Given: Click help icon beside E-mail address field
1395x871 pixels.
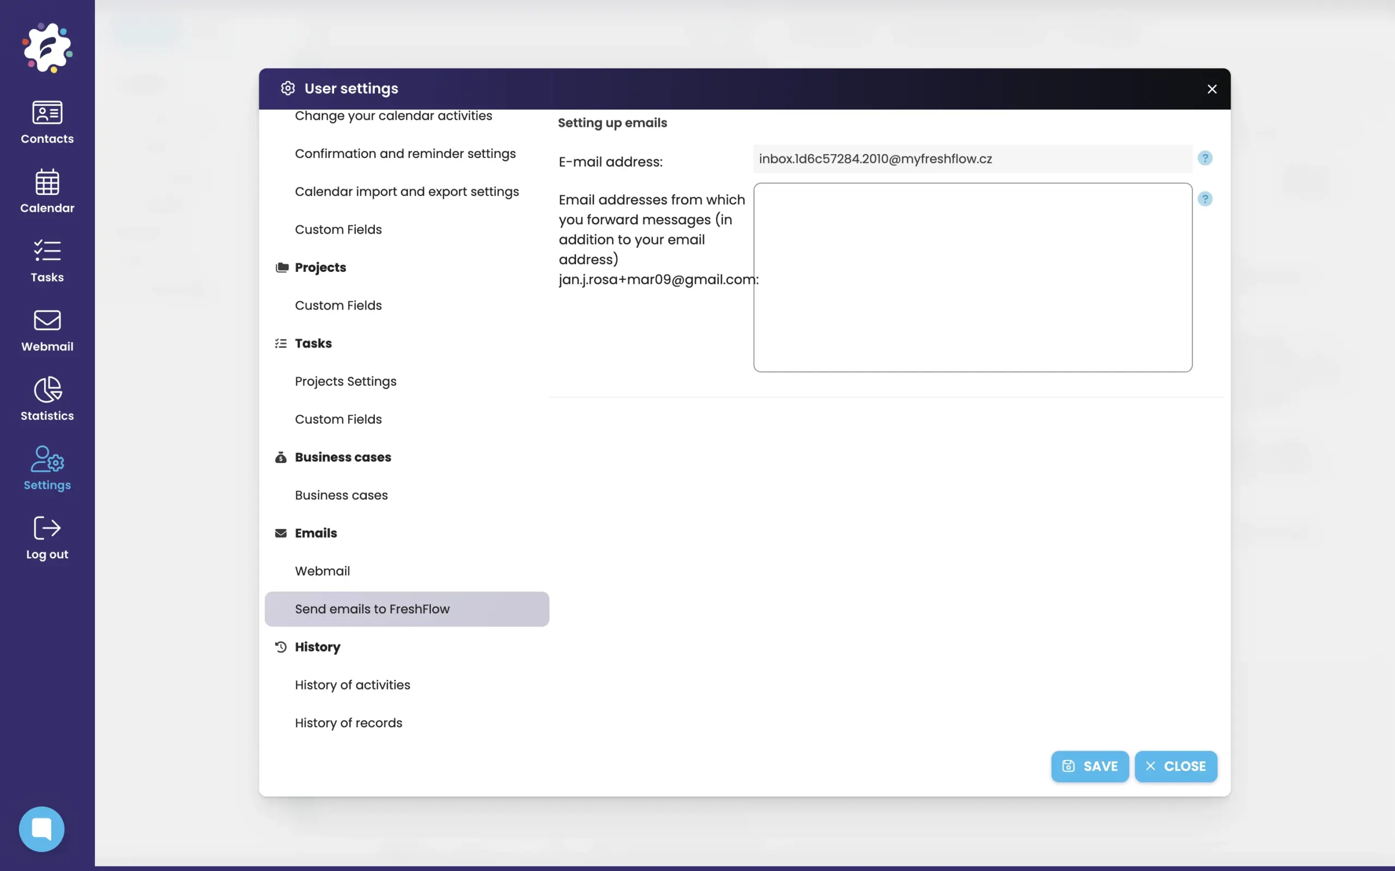Looking at the screenshot, I should pyautogui.click(x=1204, y=159).
